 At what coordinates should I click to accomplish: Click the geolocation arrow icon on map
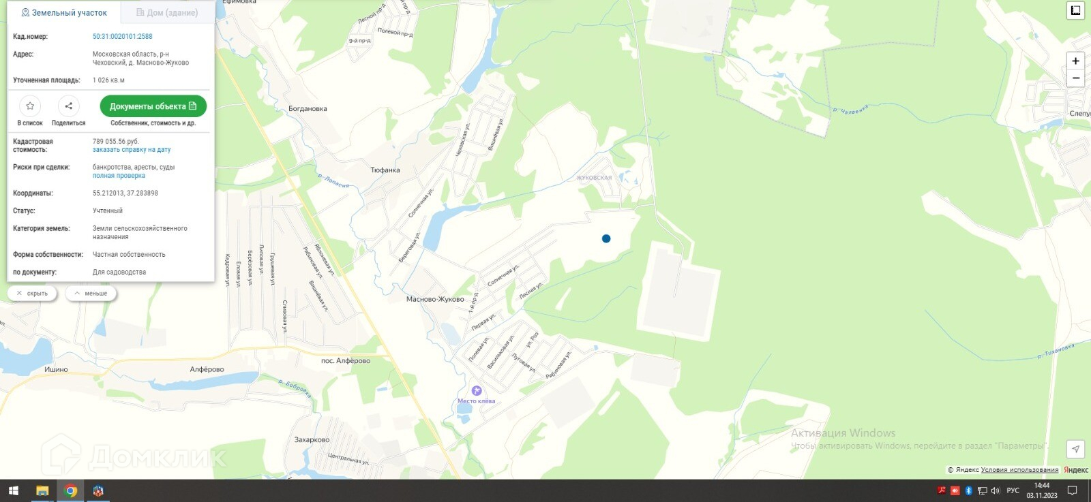pos(1075,449)
